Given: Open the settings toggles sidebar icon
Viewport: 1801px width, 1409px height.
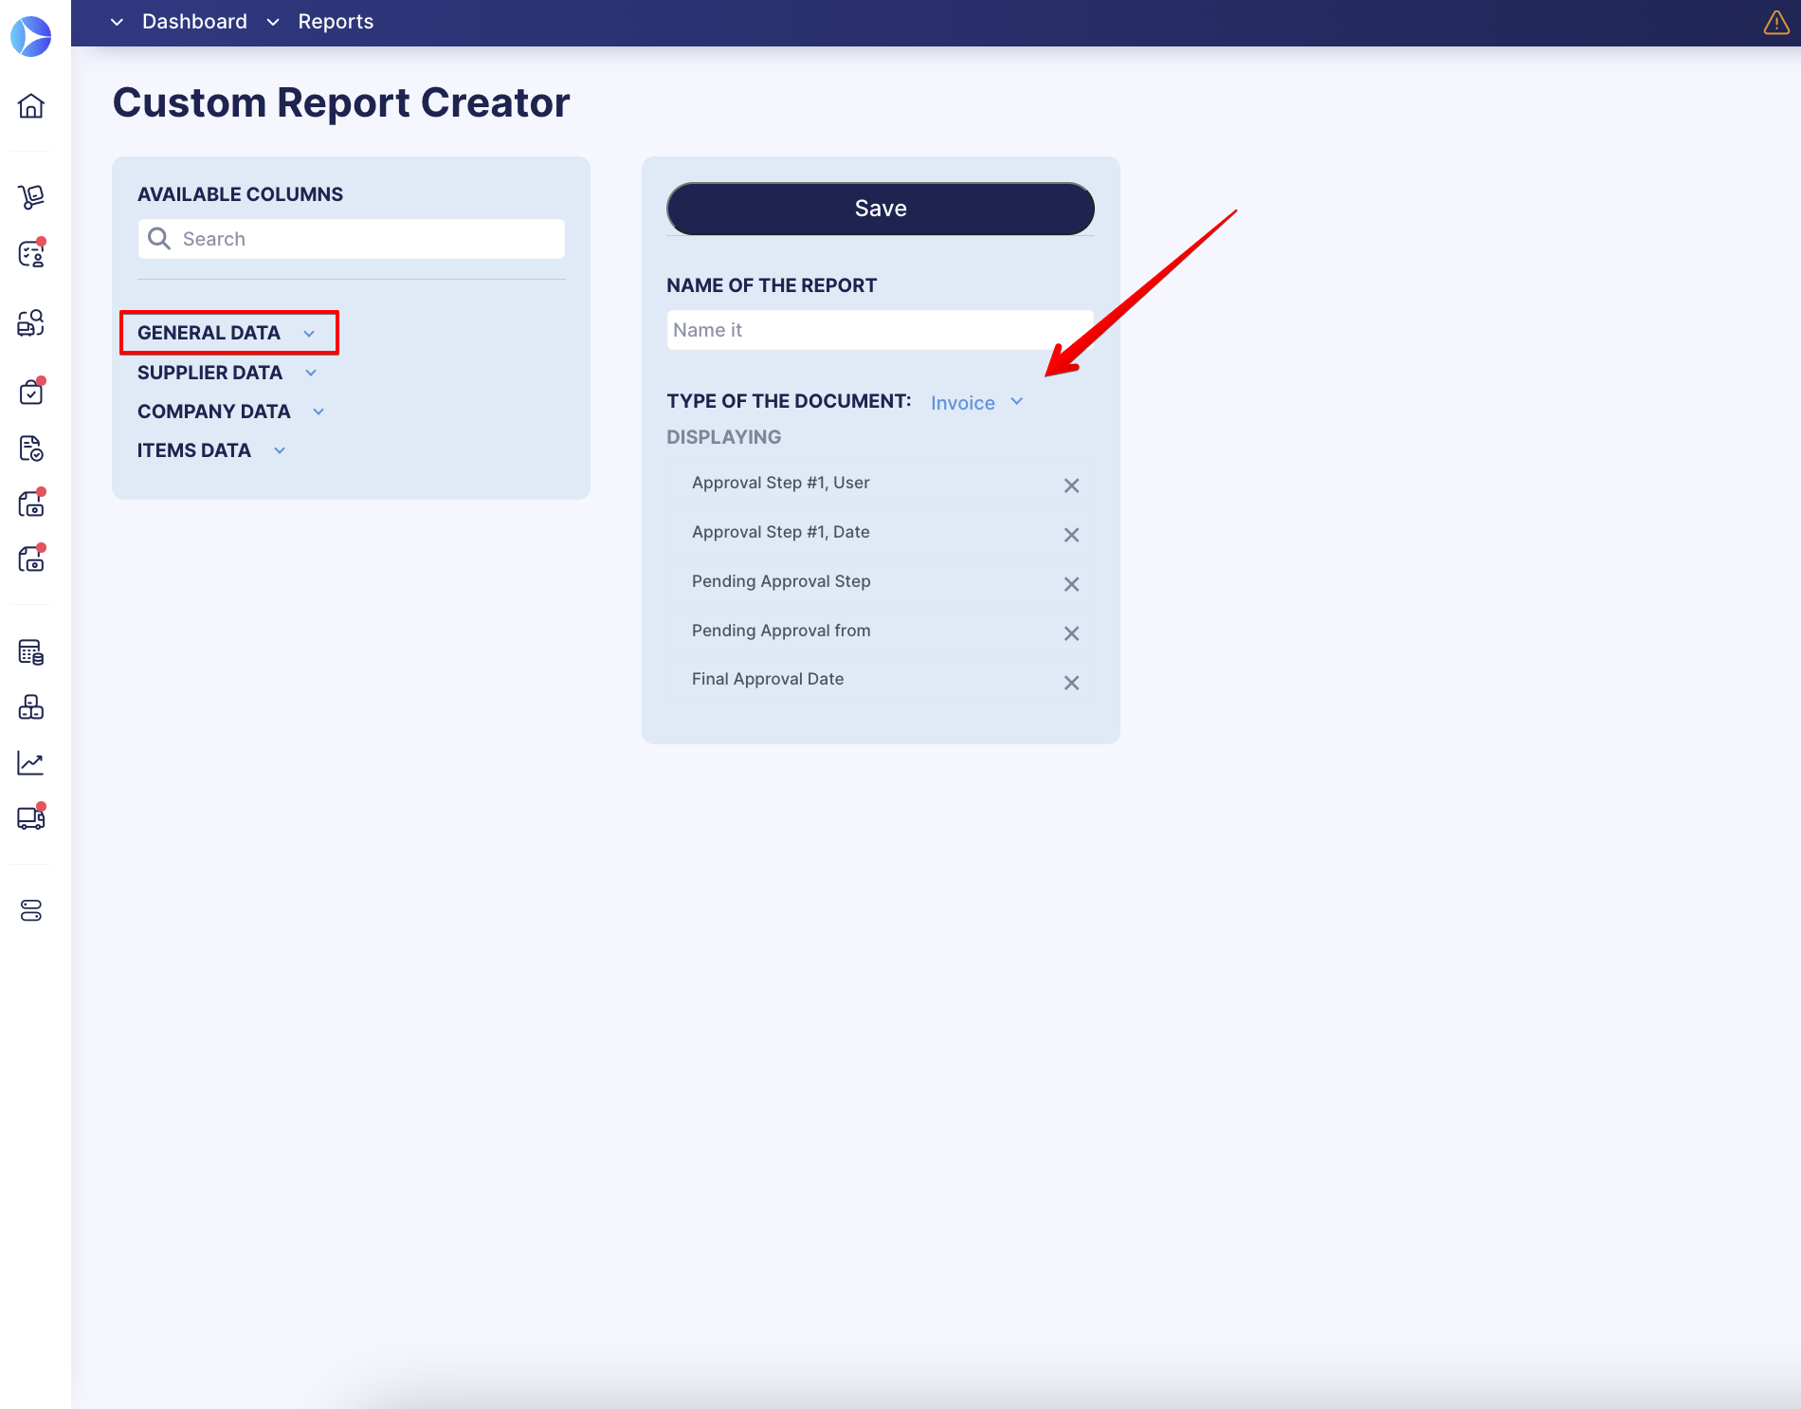Looking at the screenshot, I should tap(31, 910).
